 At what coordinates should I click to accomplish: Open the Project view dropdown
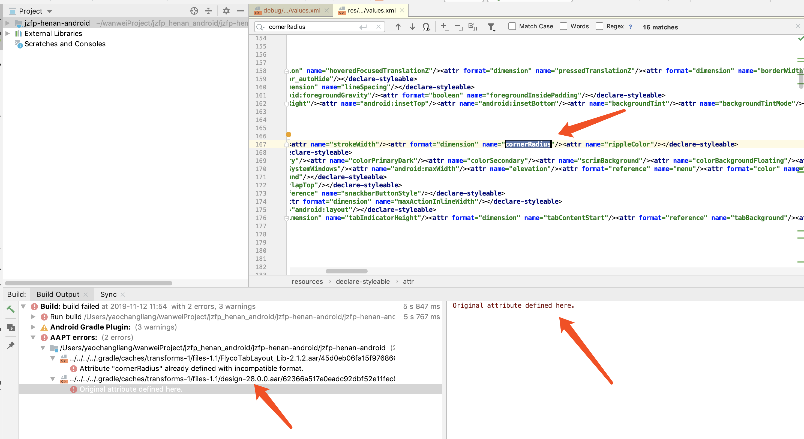tap(50, 11)
